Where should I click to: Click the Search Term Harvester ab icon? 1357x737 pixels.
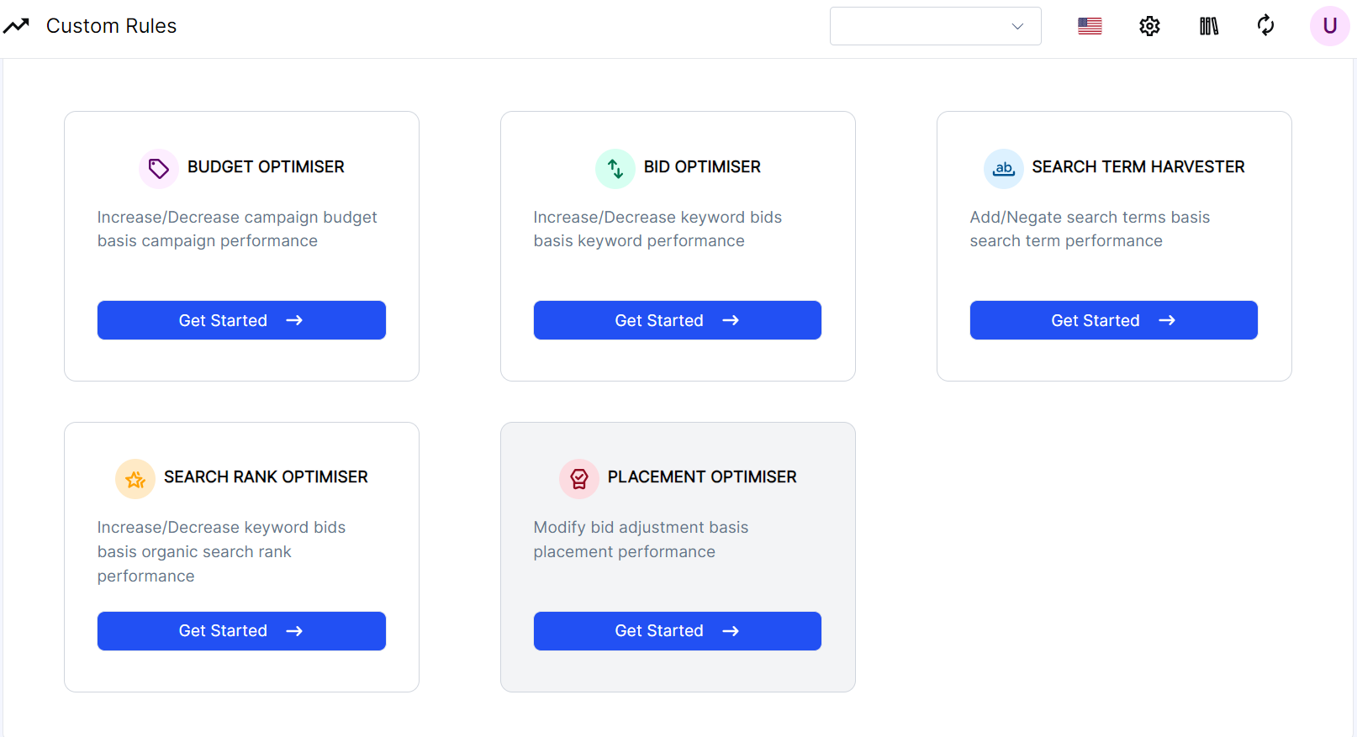[1003, 169]
